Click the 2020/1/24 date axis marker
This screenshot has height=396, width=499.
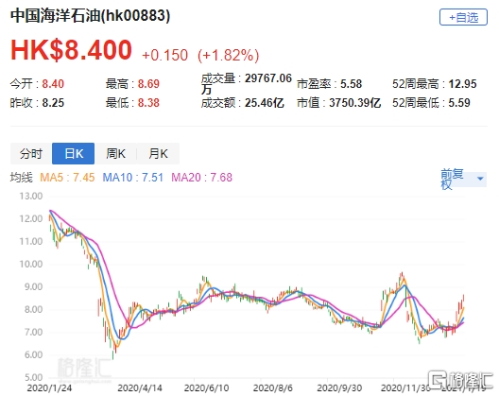coord(49,388)
